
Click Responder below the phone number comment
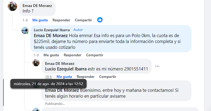[x=86, y=77]
